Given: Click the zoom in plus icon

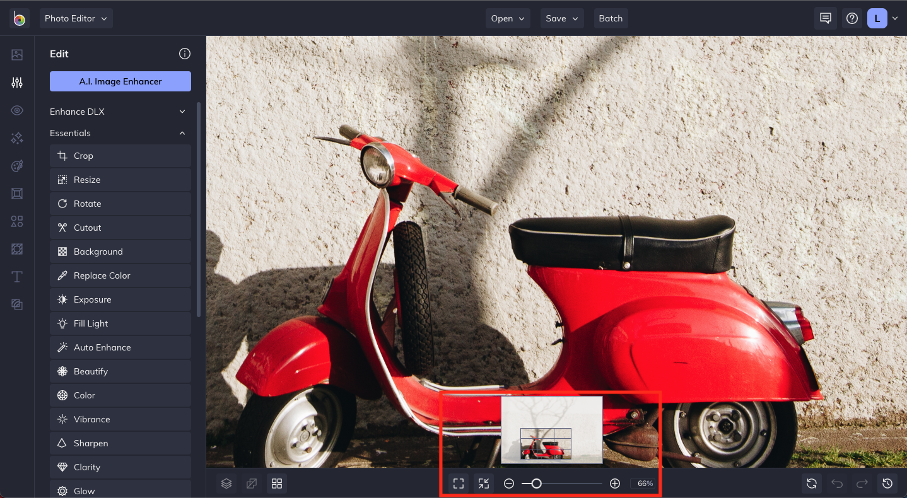Looking at the screenshot, I should [x=615, y=484].
